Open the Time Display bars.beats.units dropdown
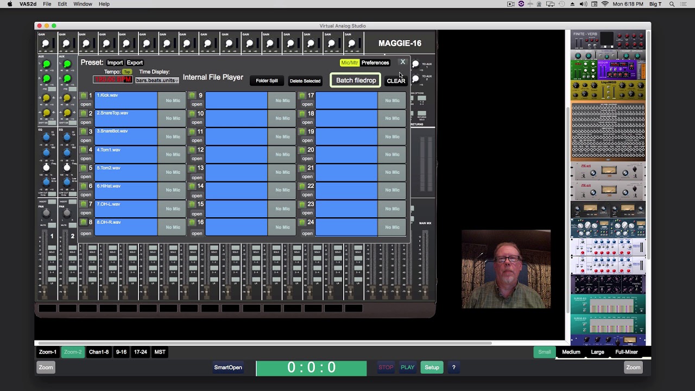Viewport: 695px width, 391px height. (x=156, y=80)
